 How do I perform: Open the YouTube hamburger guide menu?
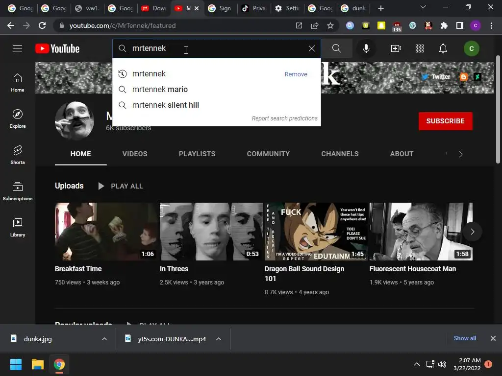point(18,48)
